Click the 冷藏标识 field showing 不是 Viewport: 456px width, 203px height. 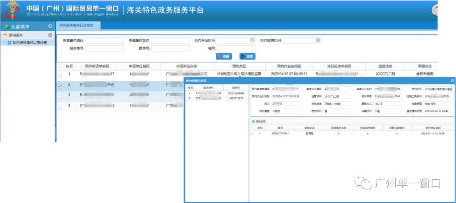387,111
